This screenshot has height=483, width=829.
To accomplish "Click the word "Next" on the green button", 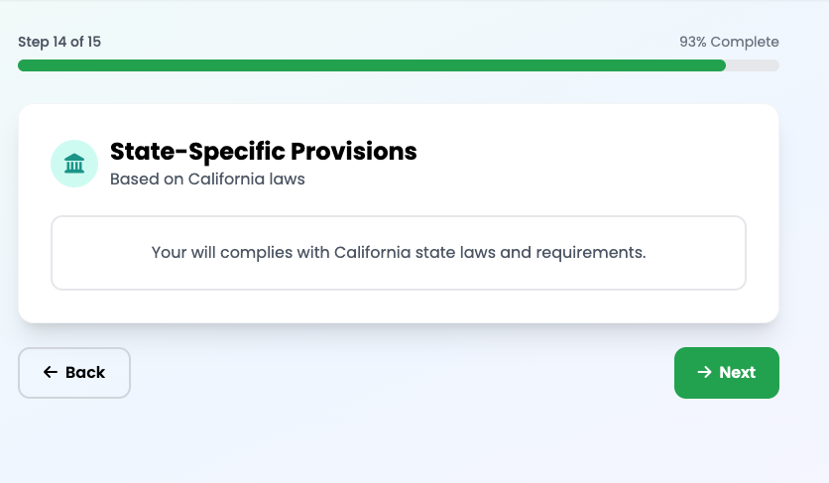I will click(738, 373).
